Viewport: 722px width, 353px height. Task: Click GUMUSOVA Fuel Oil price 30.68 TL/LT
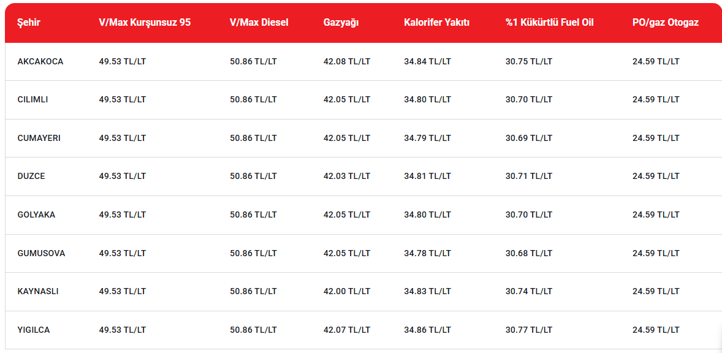528,254
